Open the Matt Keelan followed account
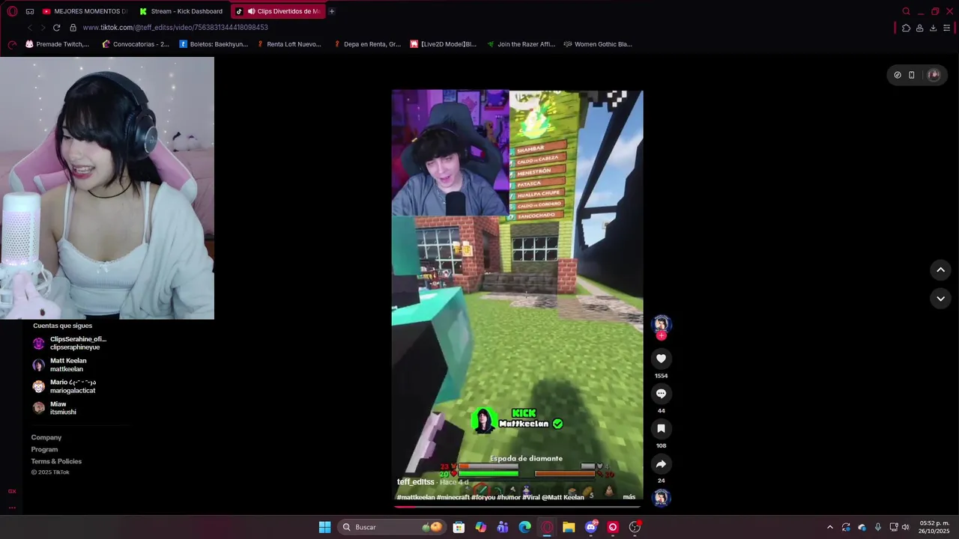 60,365
